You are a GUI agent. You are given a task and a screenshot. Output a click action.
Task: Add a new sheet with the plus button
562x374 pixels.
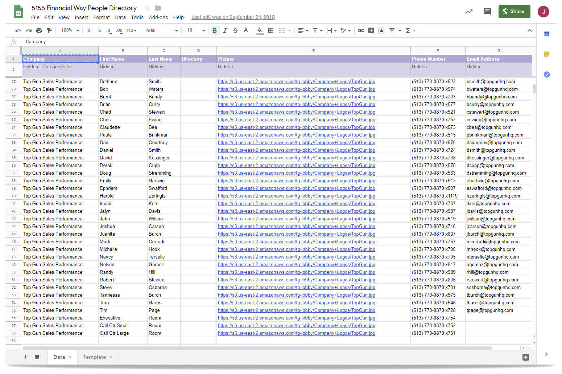point(26,357)
